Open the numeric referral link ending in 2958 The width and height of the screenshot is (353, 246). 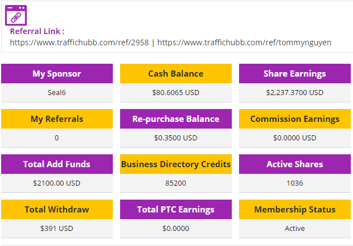click(x=79, y=42)
